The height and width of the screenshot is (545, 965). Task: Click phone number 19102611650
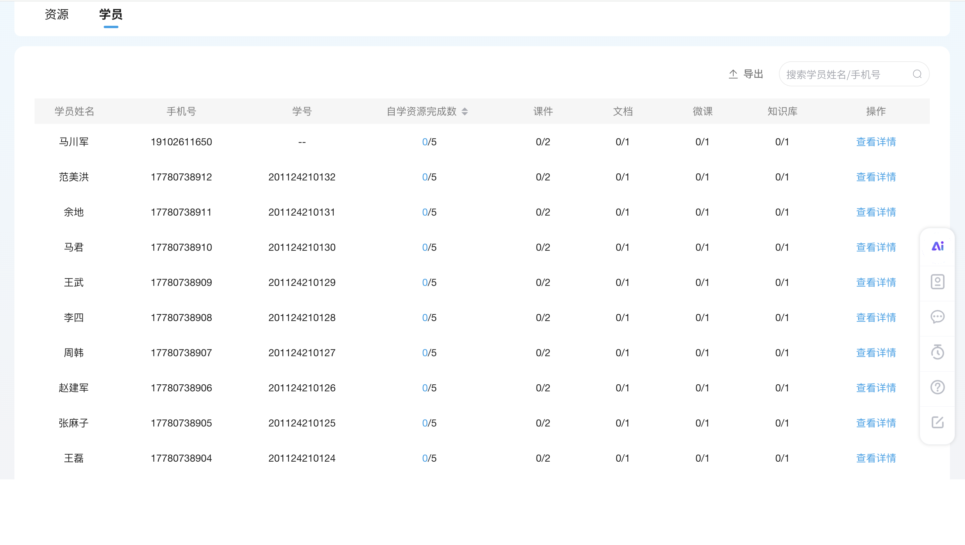click(181, 142)
